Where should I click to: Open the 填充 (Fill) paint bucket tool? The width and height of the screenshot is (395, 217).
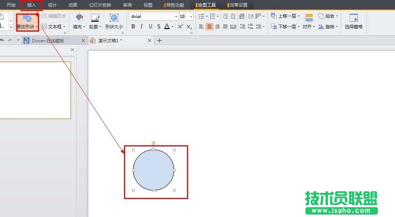[x=79, y=18]
